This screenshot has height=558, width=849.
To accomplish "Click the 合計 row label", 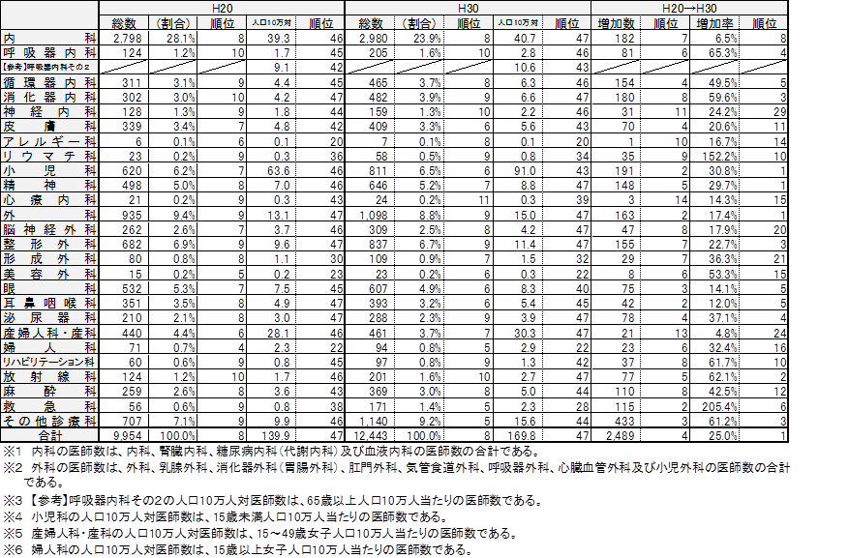I will pos(49,437).
